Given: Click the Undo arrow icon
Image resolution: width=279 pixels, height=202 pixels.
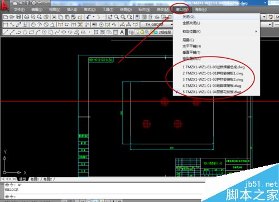Looking at the screenshot, I should [x=89, y=17].
